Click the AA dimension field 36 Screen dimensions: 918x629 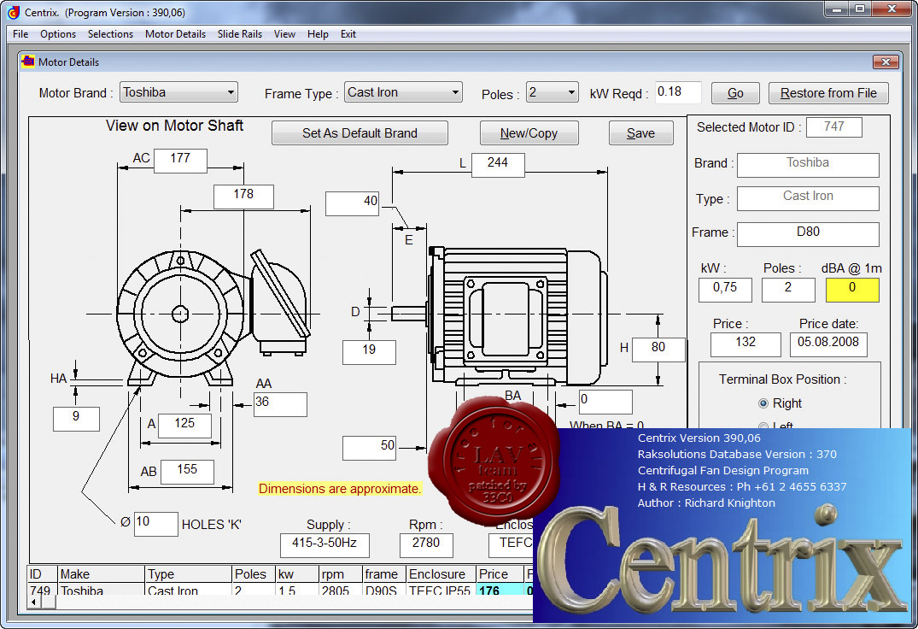(280, 404)
